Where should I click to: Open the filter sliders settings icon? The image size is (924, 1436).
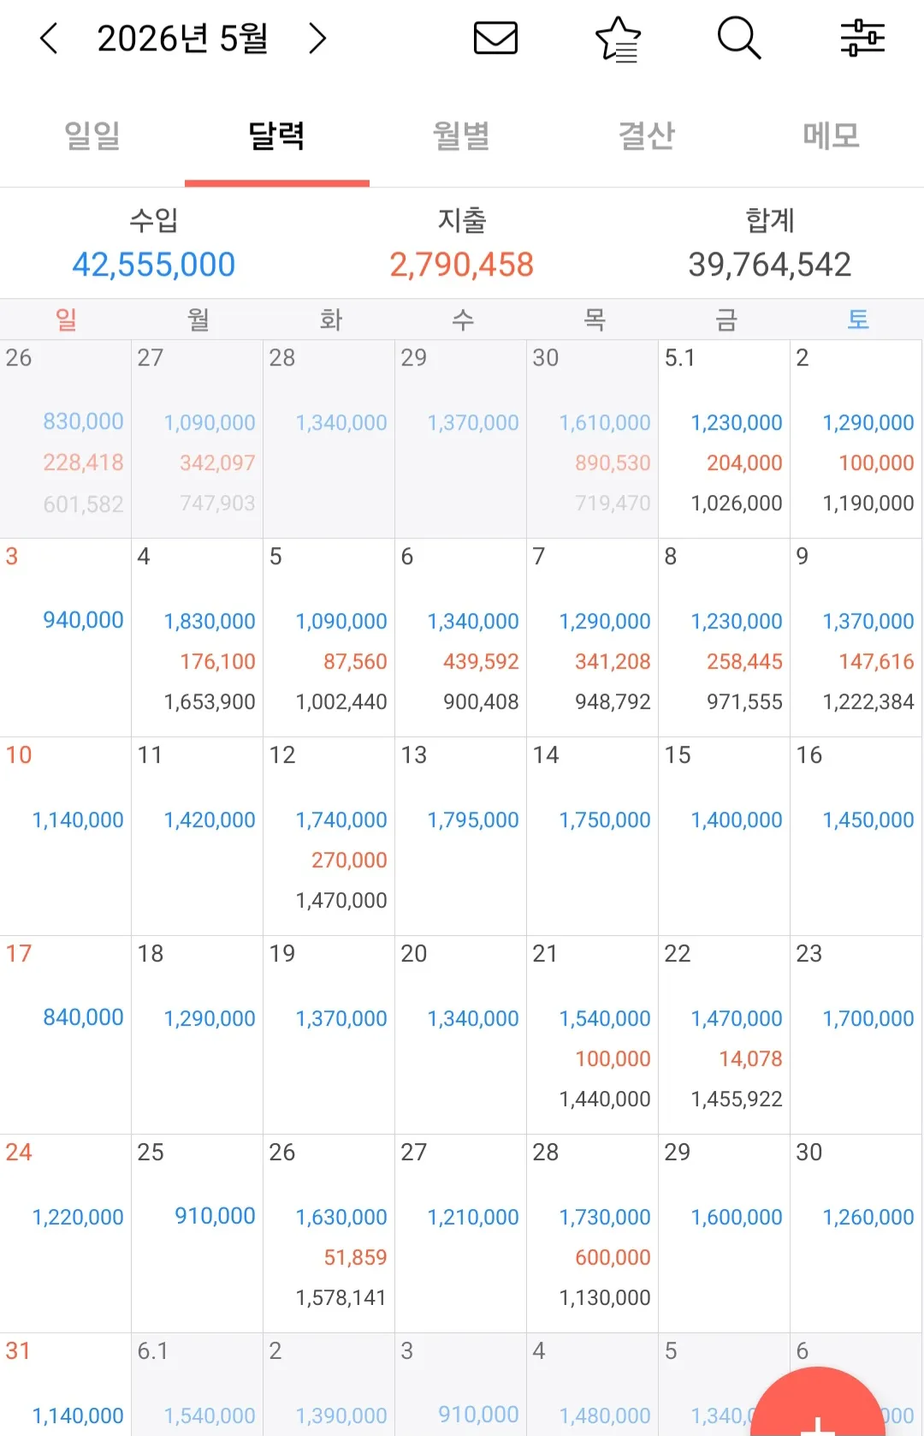pos(862,39)
